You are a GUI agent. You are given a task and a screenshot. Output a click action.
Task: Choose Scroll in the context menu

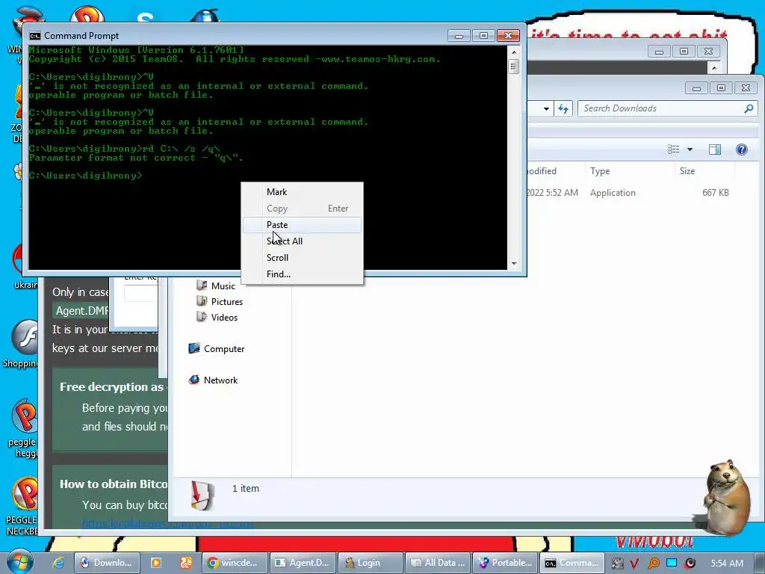[x=302, y=258]
